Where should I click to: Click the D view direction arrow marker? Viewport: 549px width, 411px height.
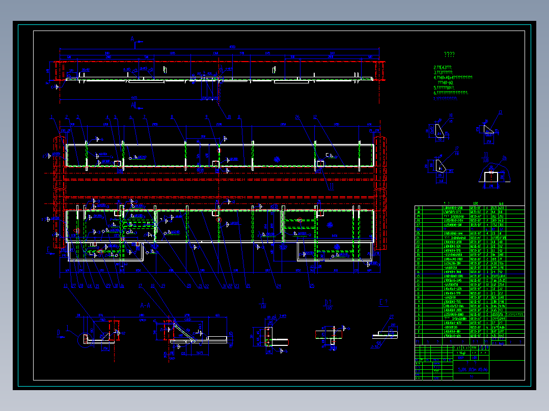60,334
